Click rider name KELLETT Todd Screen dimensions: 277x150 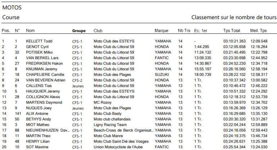point(39,41)
